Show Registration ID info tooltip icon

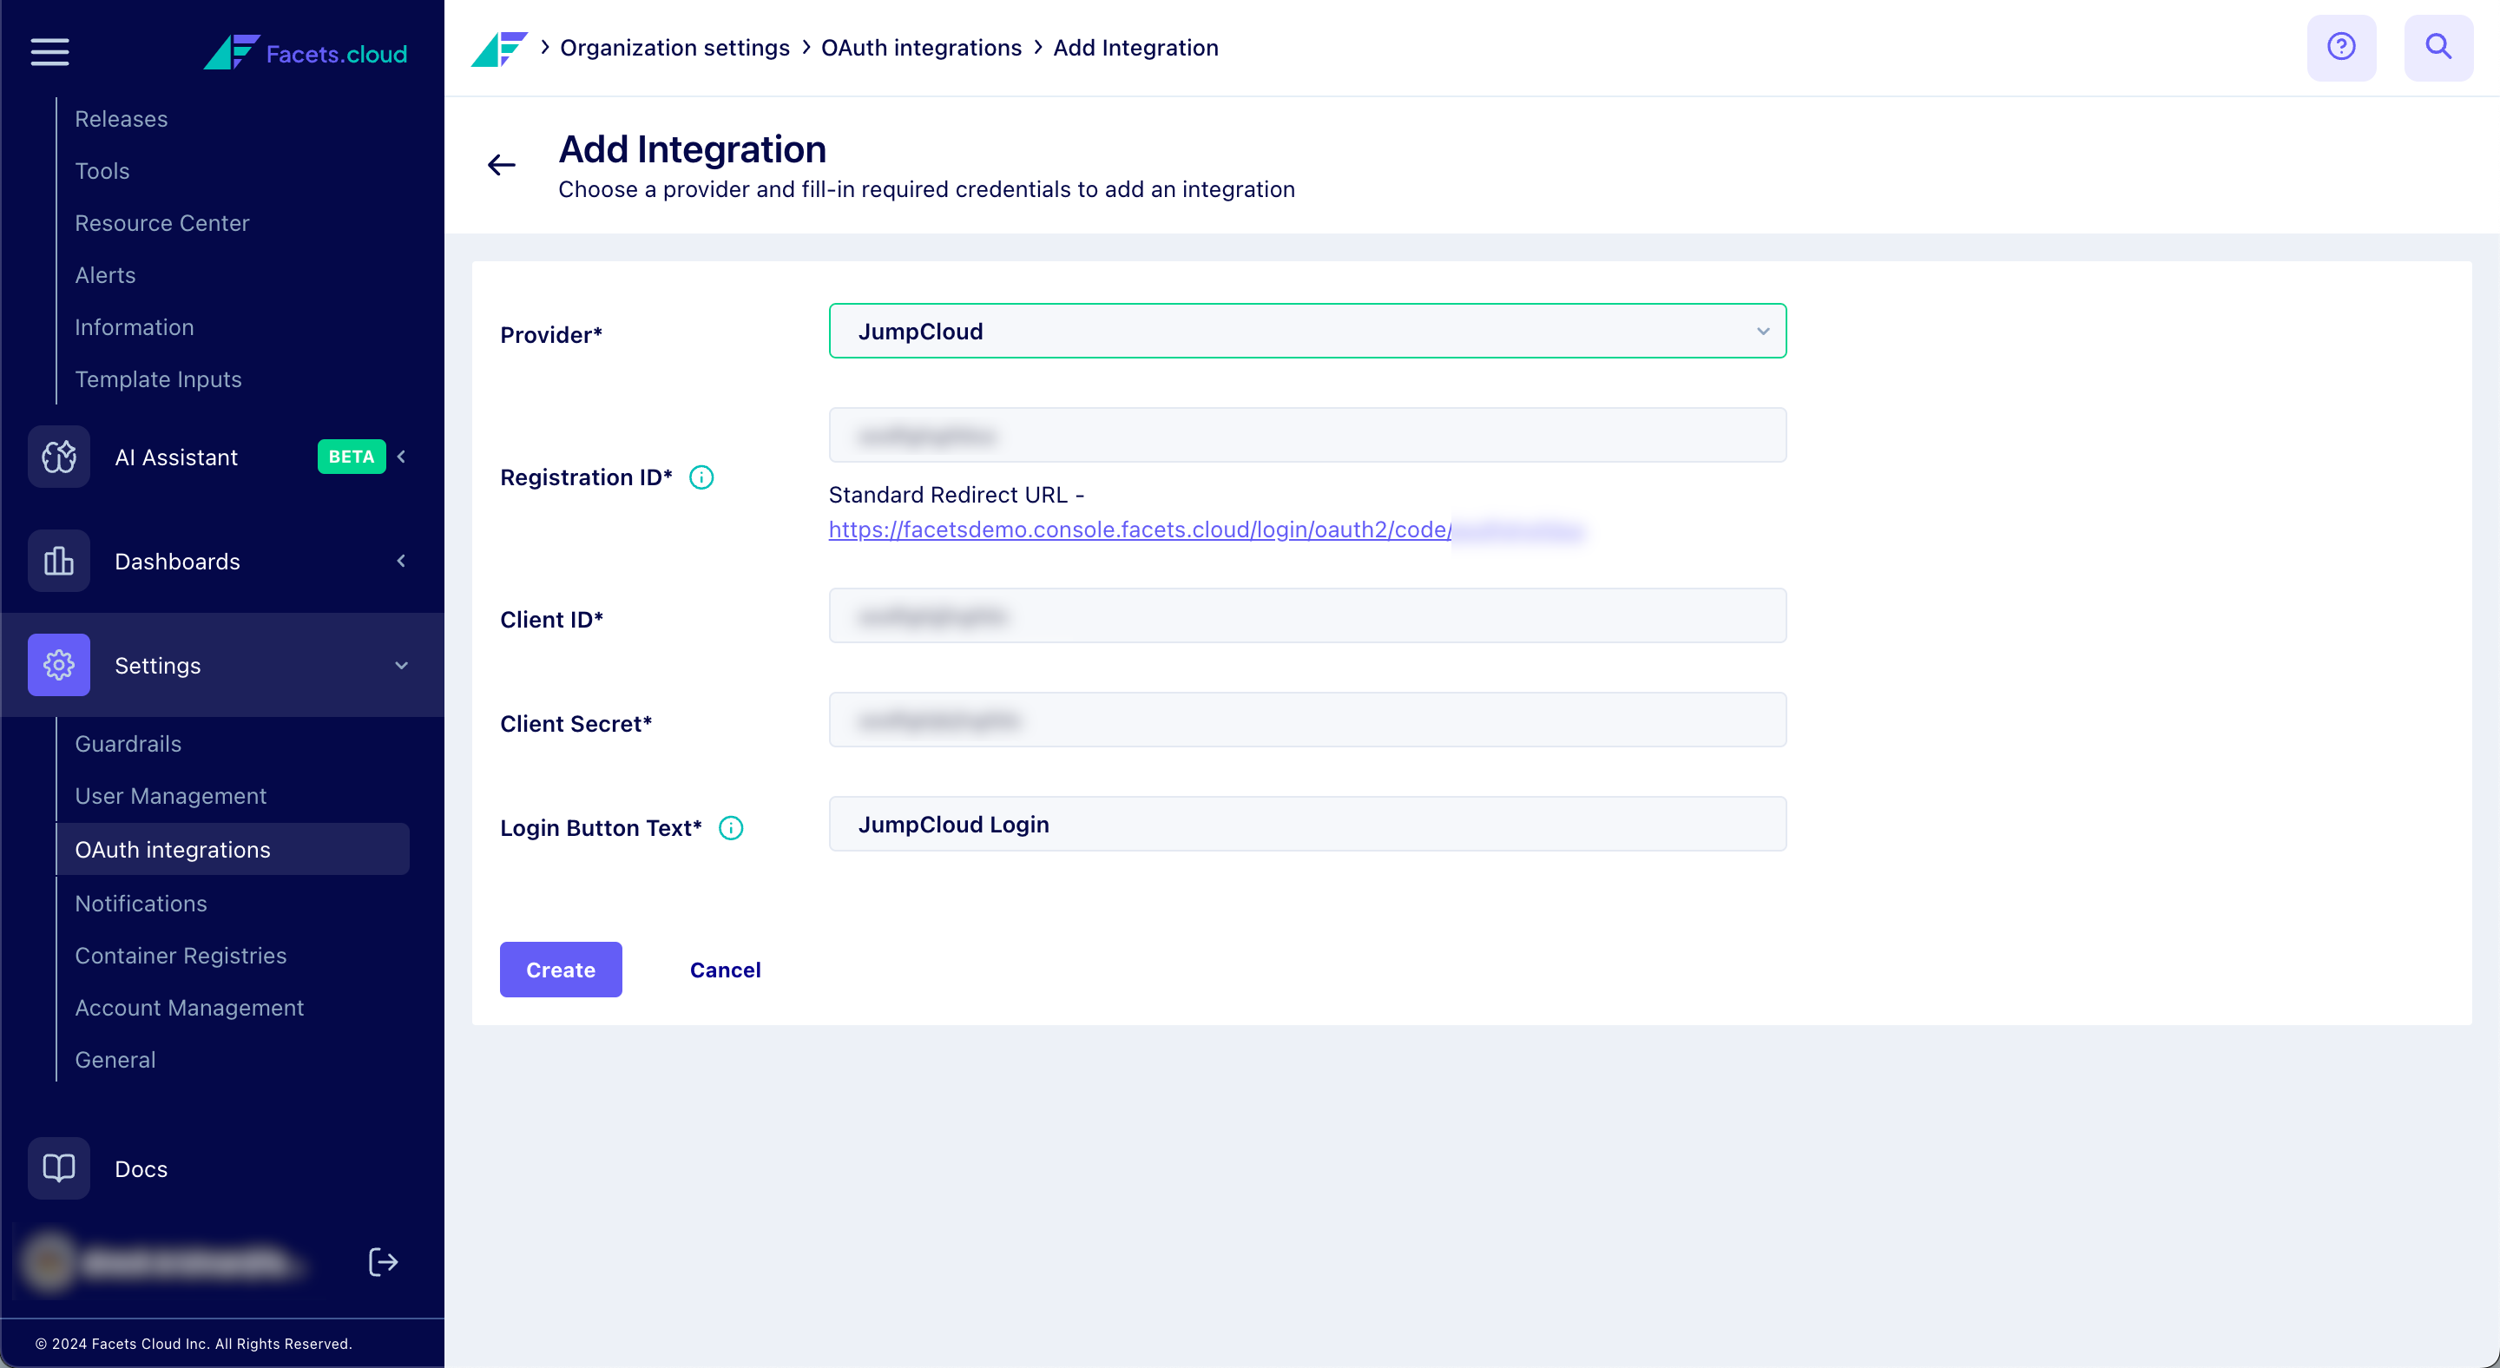pos(701,477)
